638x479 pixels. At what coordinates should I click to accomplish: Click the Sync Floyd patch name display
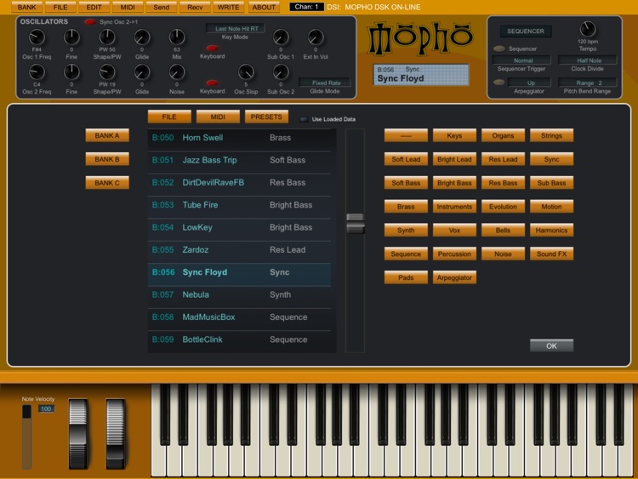click(421, 75)
